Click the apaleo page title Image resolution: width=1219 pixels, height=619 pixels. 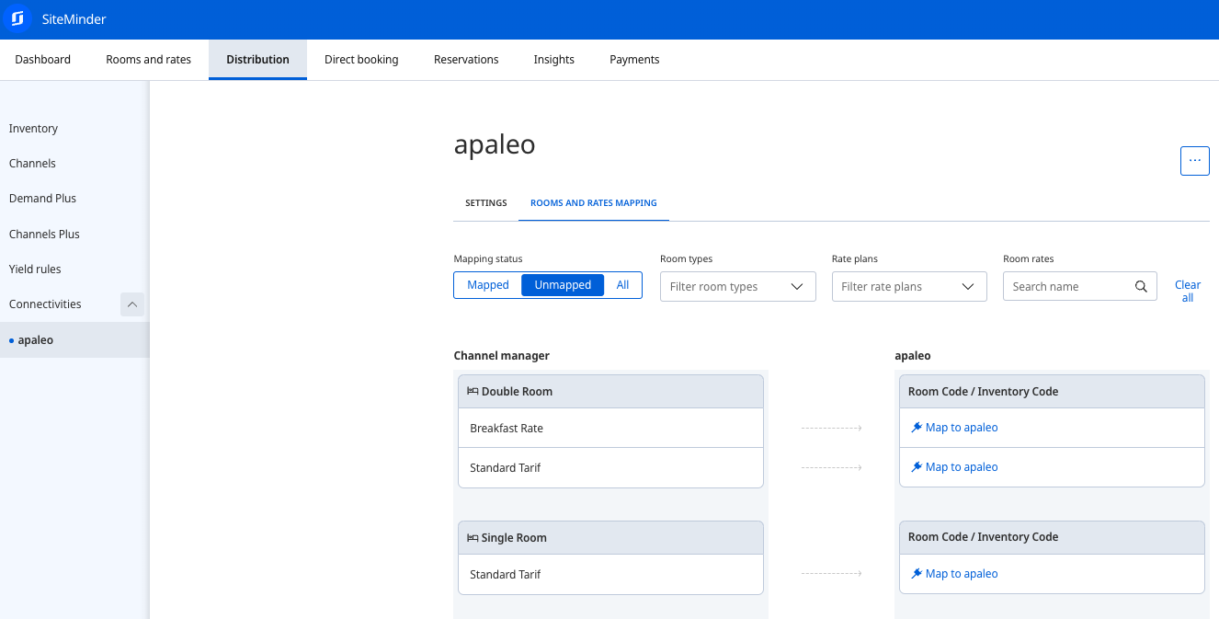(495, 144)
